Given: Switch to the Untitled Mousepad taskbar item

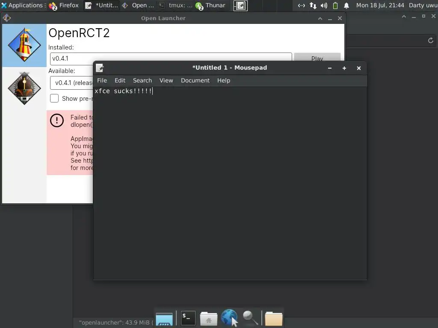Looking at the screenshot, I should (102, 5).
